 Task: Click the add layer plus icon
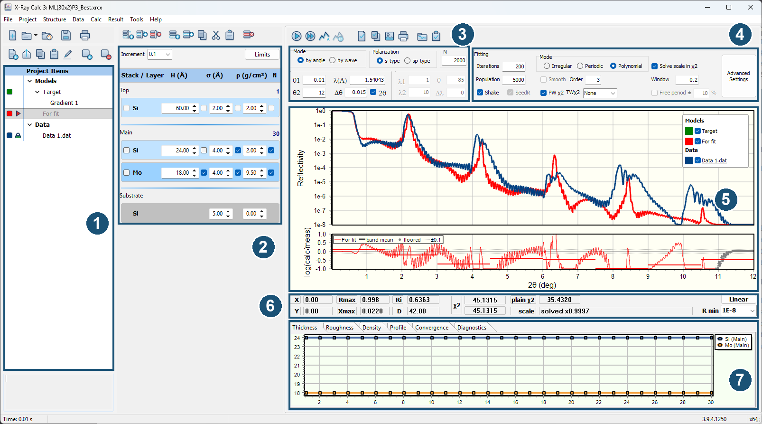click(x=175, y=35)
